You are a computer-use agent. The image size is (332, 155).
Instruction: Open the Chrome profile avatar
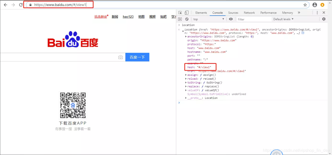coord(315,5)
